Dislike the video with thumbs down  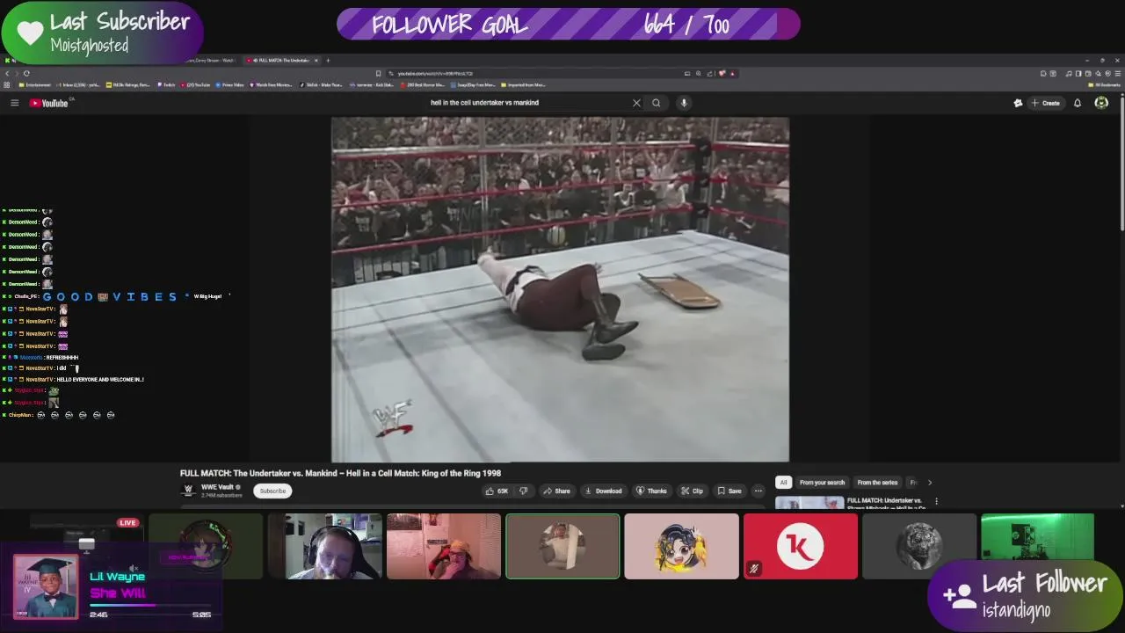(x=524, y=491)
